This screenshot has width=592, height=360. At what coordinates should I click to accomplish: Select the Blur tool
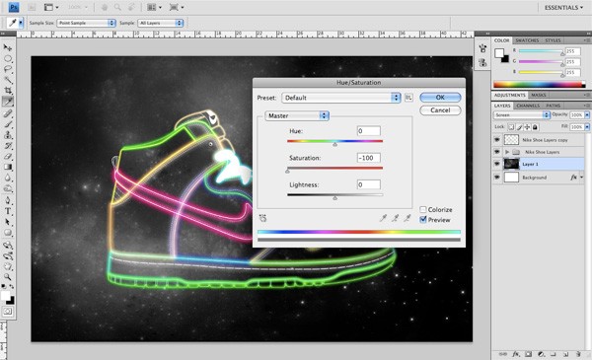tap(8, 178)
